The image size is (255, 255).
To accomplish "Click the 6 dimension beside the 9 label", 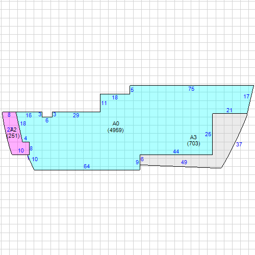I will [x=142, y=159].
